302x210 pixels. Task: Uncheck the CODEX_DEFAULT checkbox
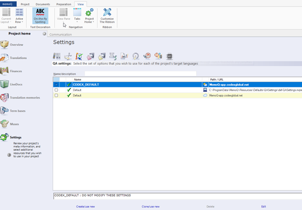[x=56, y=85]
